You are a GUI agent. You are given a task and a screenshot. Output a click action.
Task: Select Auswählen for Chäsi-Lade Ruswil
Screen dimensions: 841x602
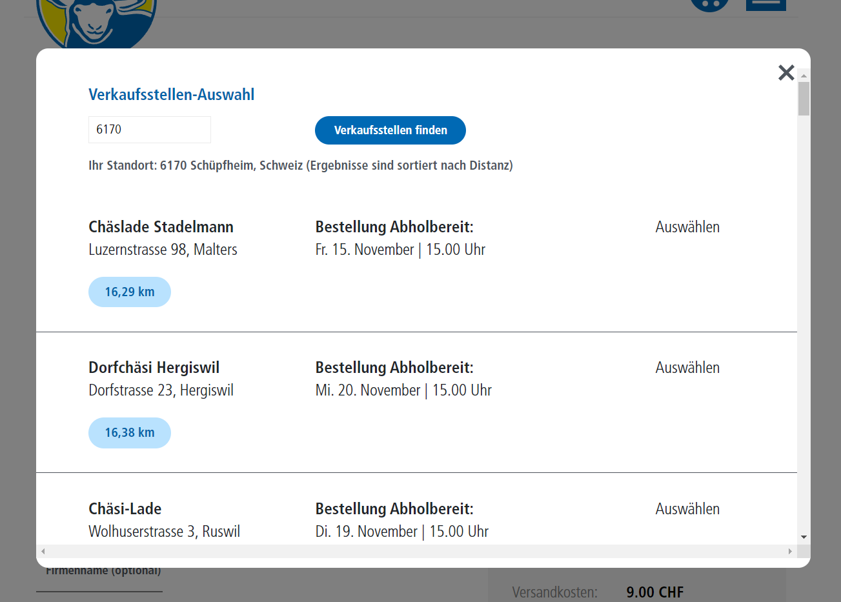[x=687, y=509]
